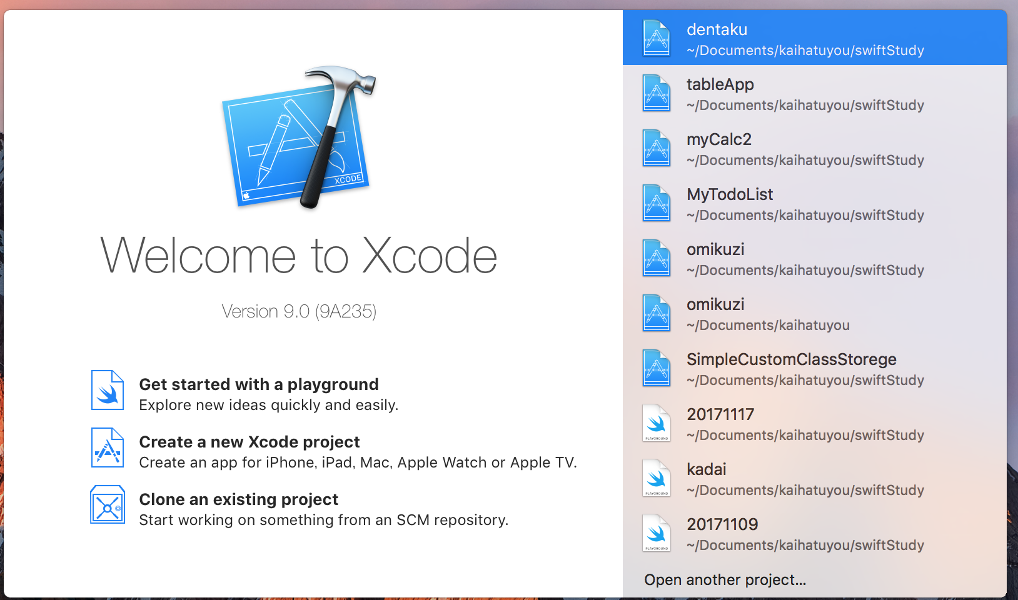The height and width of the screenshot is (600, 1018).
Task: Click the path text under kadai
Action: click(805, 491)
